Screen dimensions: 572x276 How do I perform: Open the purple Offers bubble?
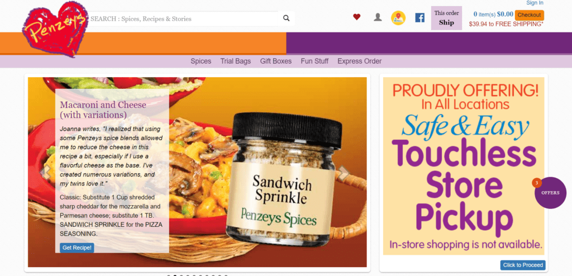[550, 193]
